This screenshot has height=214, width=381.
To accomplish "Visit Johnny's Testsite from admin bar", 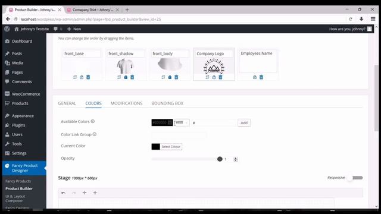I will click(32, 29).
